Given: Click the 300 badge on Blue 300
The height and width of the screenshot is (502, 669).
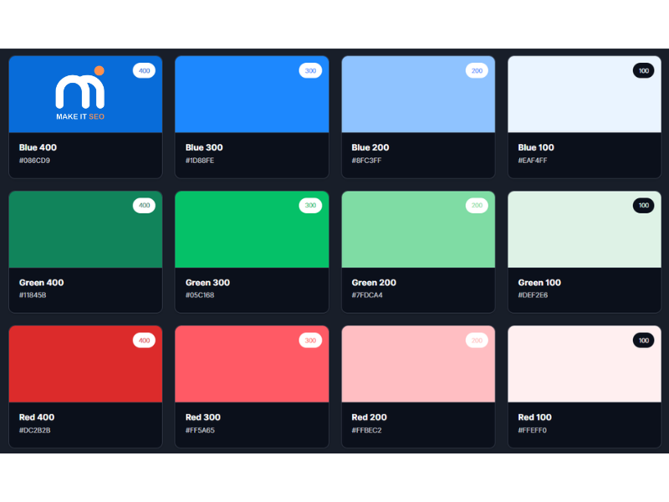Looking at the screenshot, I should pos(310,71).
